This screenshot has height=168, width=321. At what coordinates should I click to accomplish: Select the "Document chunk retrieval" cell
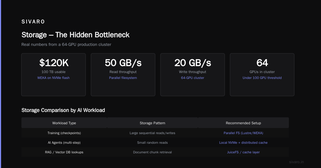pos(152,152)
